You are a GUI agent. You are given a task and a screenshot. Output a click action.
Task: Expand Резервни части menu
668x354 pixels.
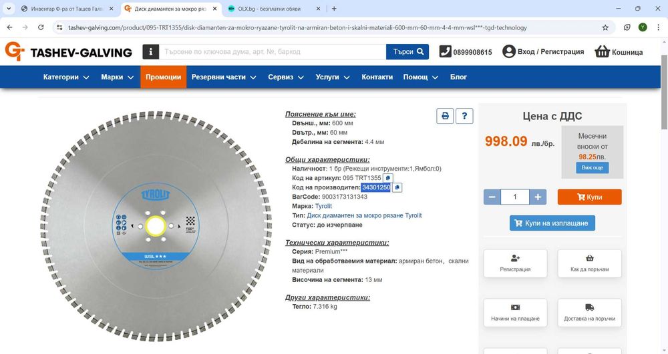(x=224, y=77)
